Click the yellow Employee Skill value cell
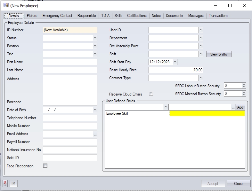This screenshot has width=252, height=191. click(207, 113)
